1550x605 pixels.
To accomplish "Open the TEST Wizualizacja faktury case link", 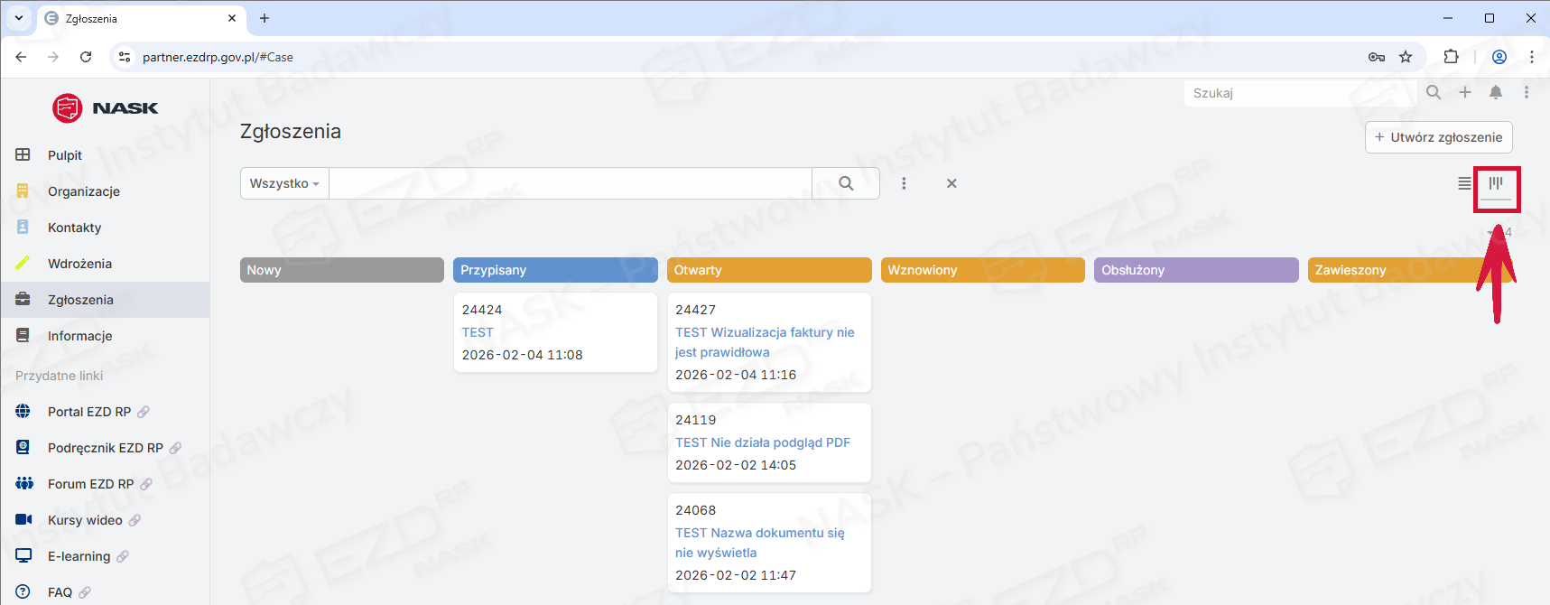I will click(x=764, y=342).
